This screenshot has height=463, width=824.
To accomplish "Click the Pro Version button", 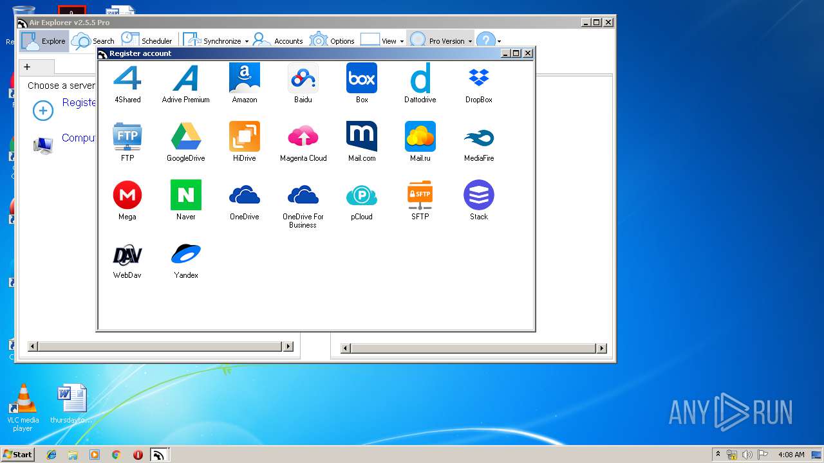I will 436,41.
